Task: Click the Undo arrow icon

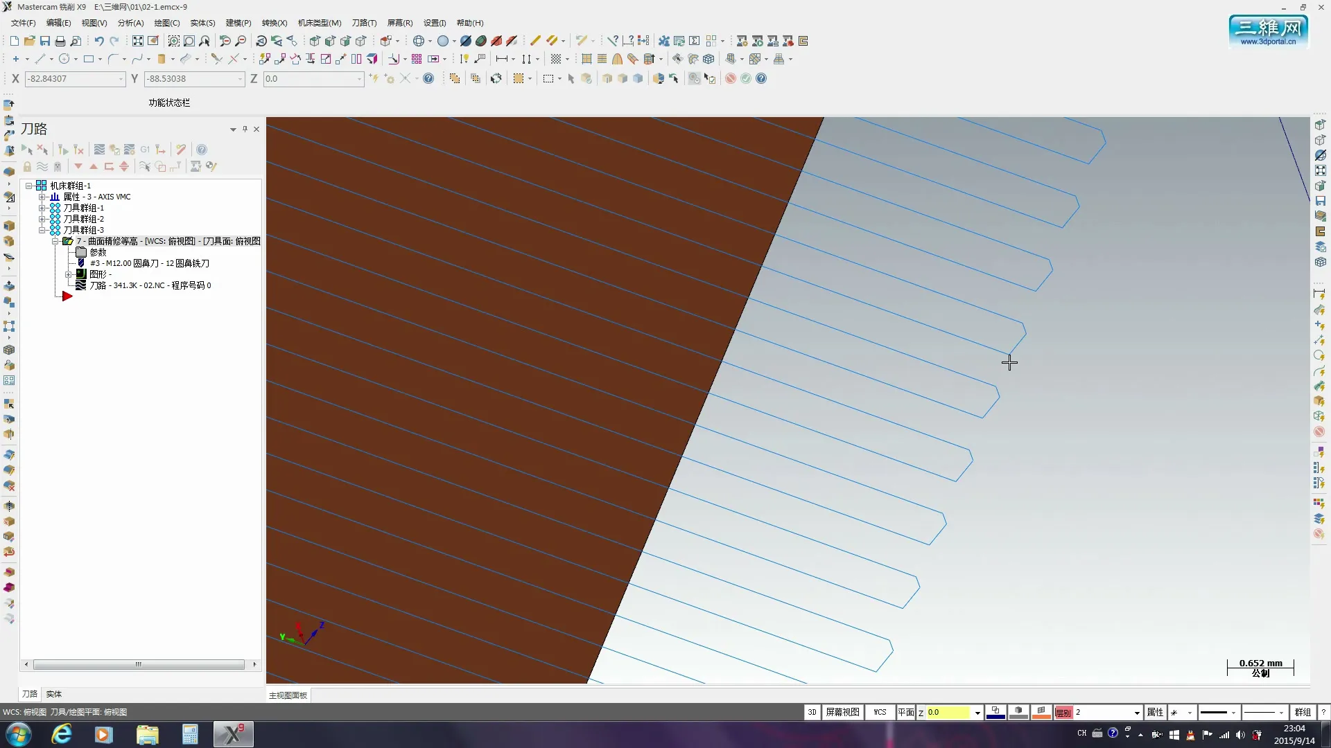Action: click(99, 41)
